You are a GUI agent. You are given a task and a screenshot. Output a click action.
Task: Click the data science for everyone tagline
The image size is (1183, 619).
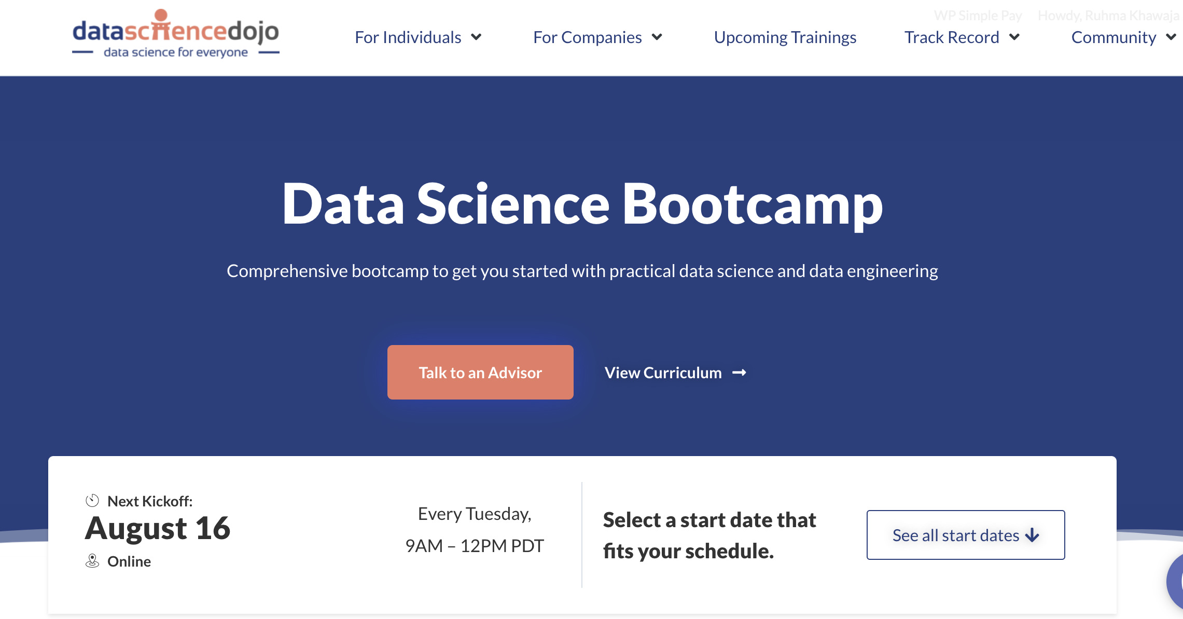pyautogui.click(x=175, y=51)
